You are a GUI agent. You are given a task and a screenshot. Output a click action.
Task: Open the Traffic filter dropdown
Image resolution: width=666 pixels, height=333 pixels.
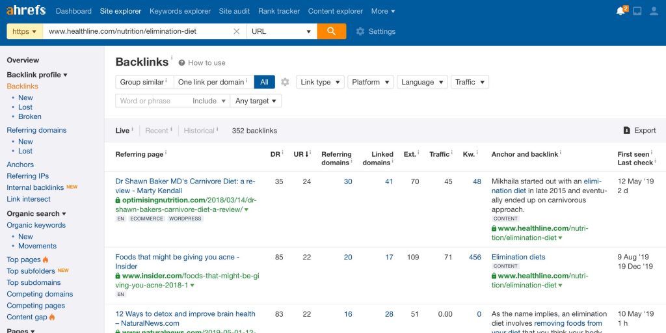point(470,82)
